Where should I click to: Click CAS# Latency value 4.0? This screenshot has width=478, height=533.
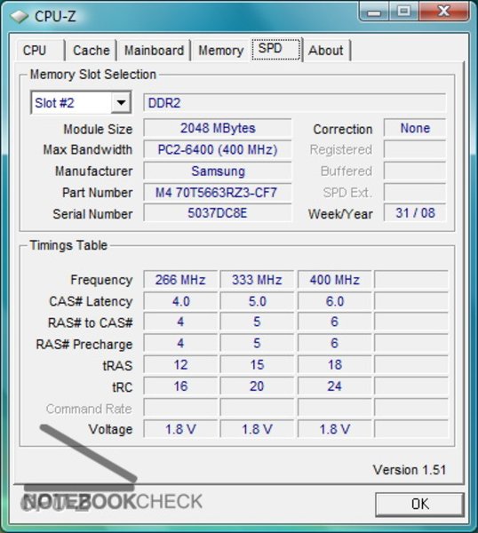pyautogui.click(x=180, y=301)
